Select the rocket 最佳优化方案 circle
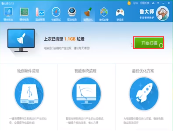Screen dimensions: 173x131 pos(144,94)
